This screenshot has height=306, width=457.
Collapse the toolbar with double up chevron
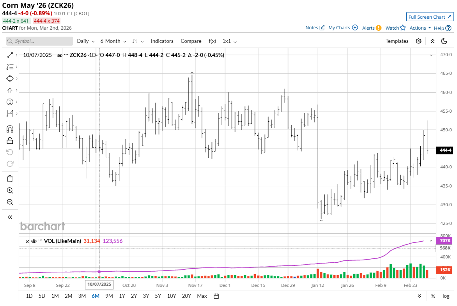click(432, 41)
